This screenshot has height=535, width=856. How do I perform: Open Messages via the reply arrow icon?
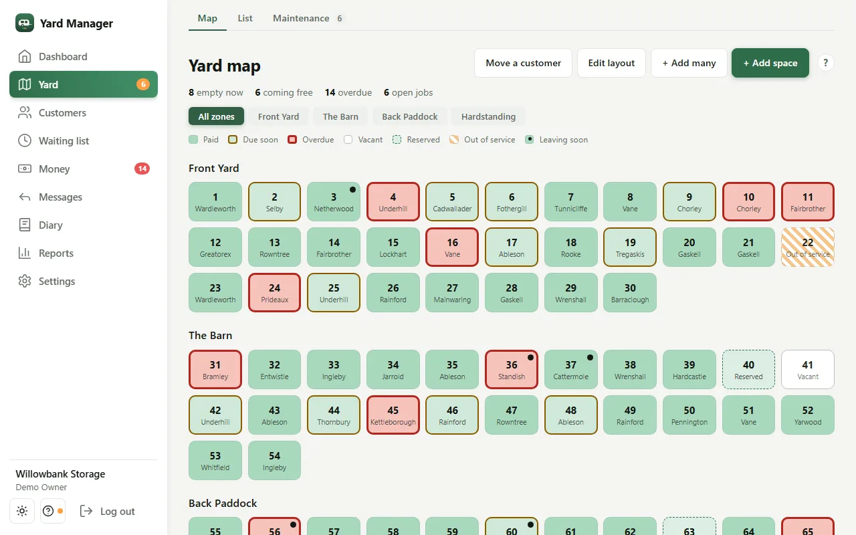click(25, 197)
